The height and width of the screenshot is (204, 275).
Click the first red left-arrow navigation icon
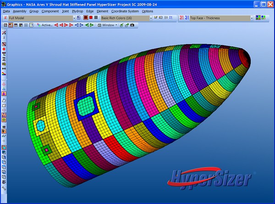[x=56, y=25]
